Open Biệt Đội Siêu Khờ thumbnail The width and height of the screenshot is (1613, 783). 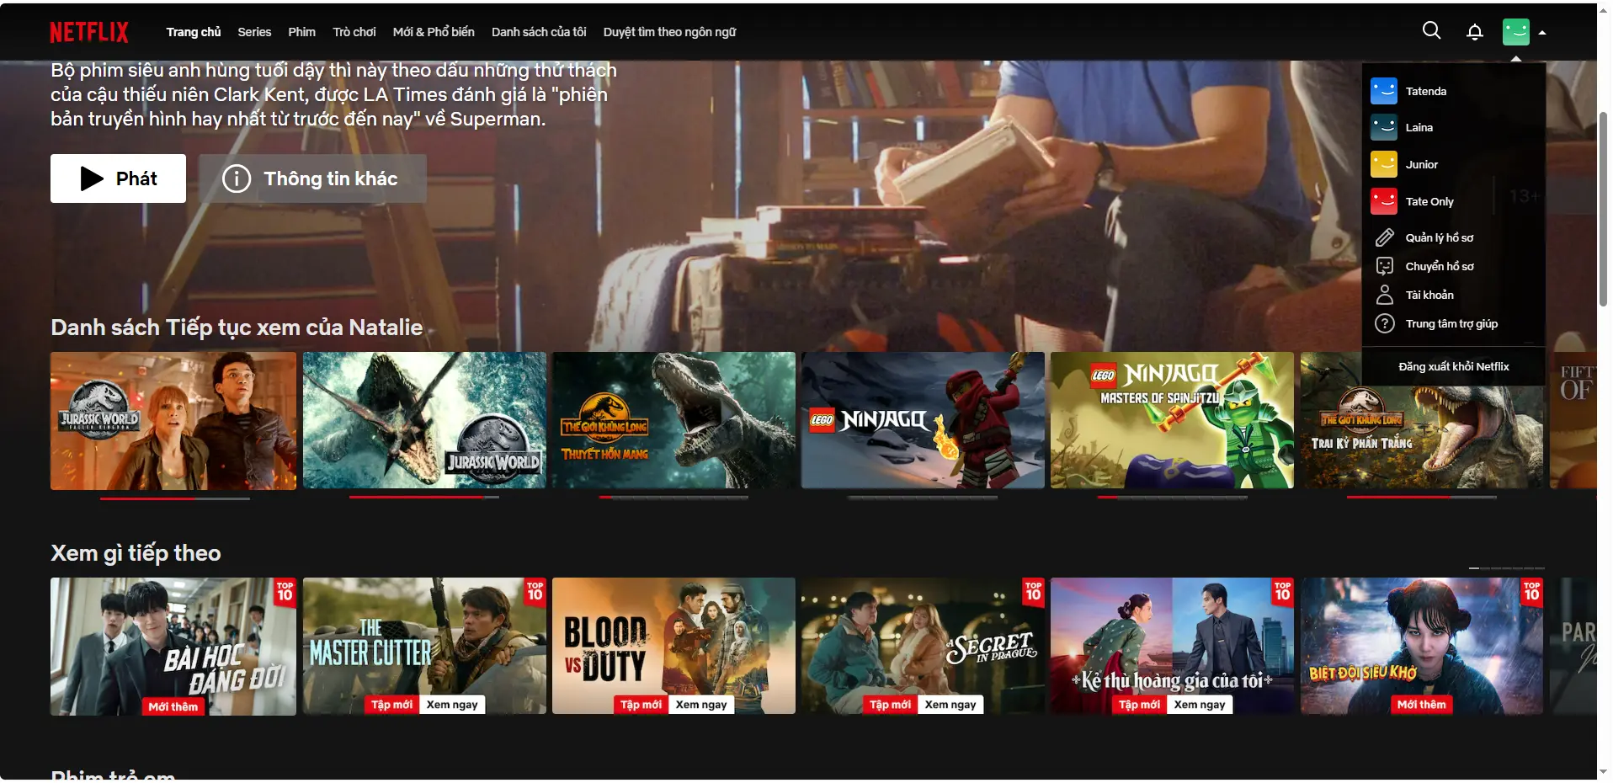1422,647
